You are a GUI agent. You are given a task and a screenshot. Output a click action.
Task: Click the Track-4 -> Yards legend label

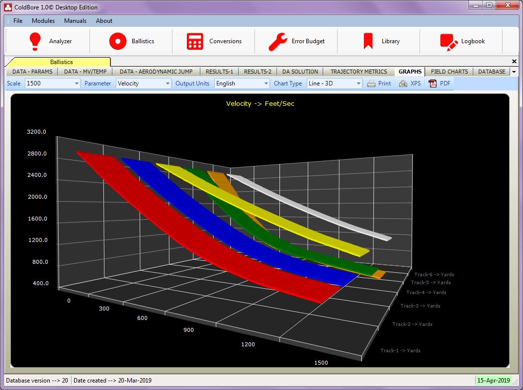(x=426, y=292)
